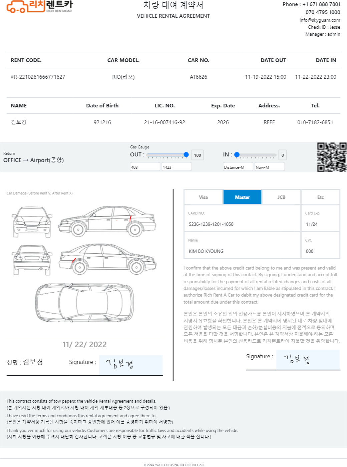
Task: Click the OUT gas gauge slider handle
Action: [x=186, y=155]
